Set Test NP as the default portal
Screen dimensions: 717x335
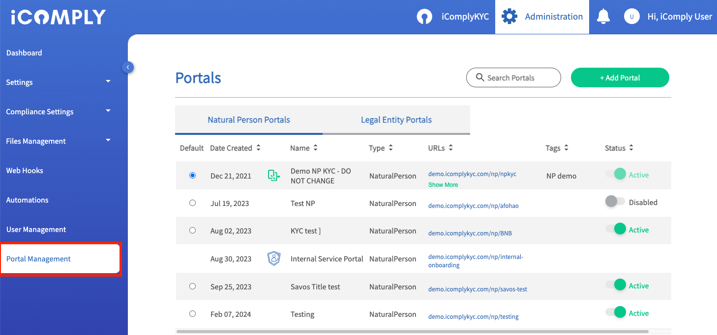pyautogui.click(x=192, y=203)
